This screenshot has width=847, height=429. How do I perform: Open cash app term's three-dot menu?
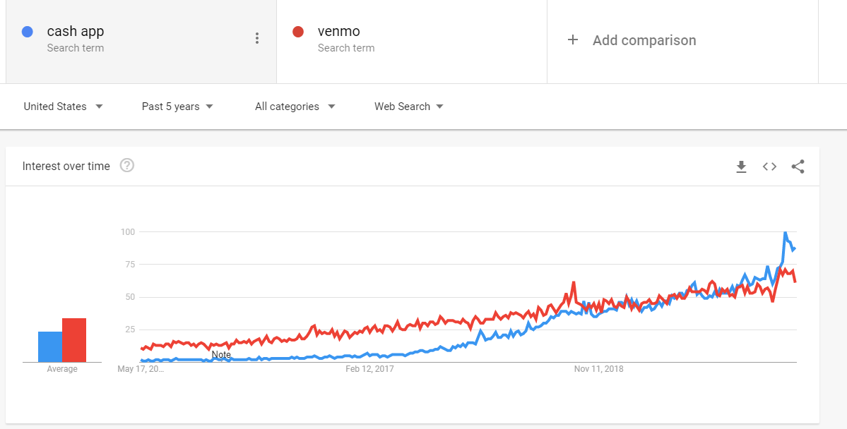pyautogui.click(x=257, y=38)
